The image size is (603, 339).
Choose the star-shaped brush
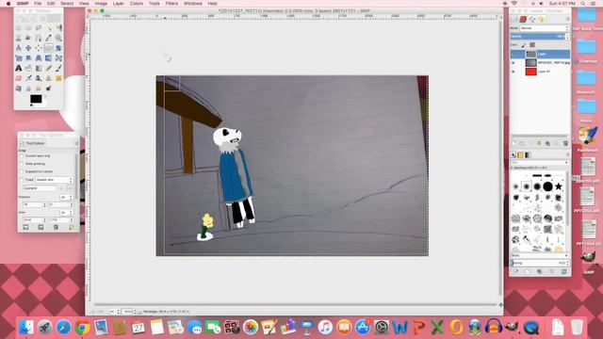559,186
